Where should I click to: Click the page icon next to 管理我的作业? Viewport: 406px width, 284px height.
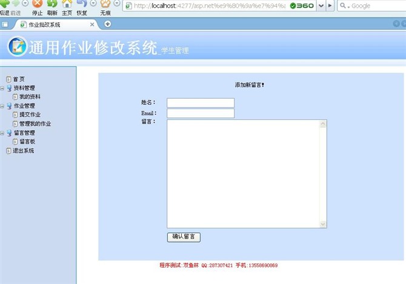coord(15,124)
